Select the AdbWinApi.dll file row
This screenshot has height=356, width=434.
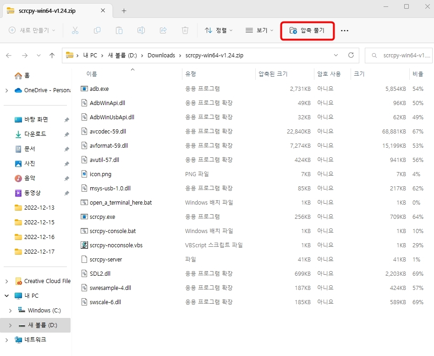click(253, 103)
